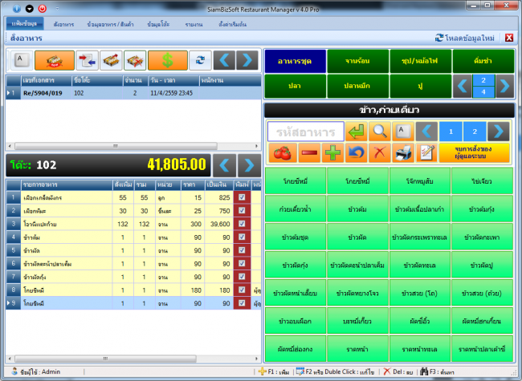522x381 pixels.
Task: Open the เพิ่มข้อมูล tab
Action: (x=24, y=24)
